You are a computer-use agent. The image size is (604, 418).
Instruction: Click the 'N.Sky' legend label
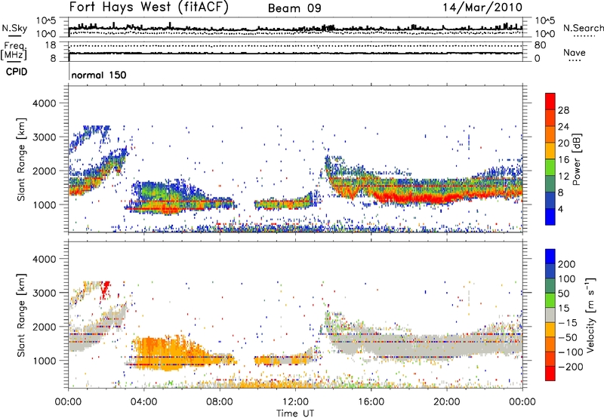[14, 28]
